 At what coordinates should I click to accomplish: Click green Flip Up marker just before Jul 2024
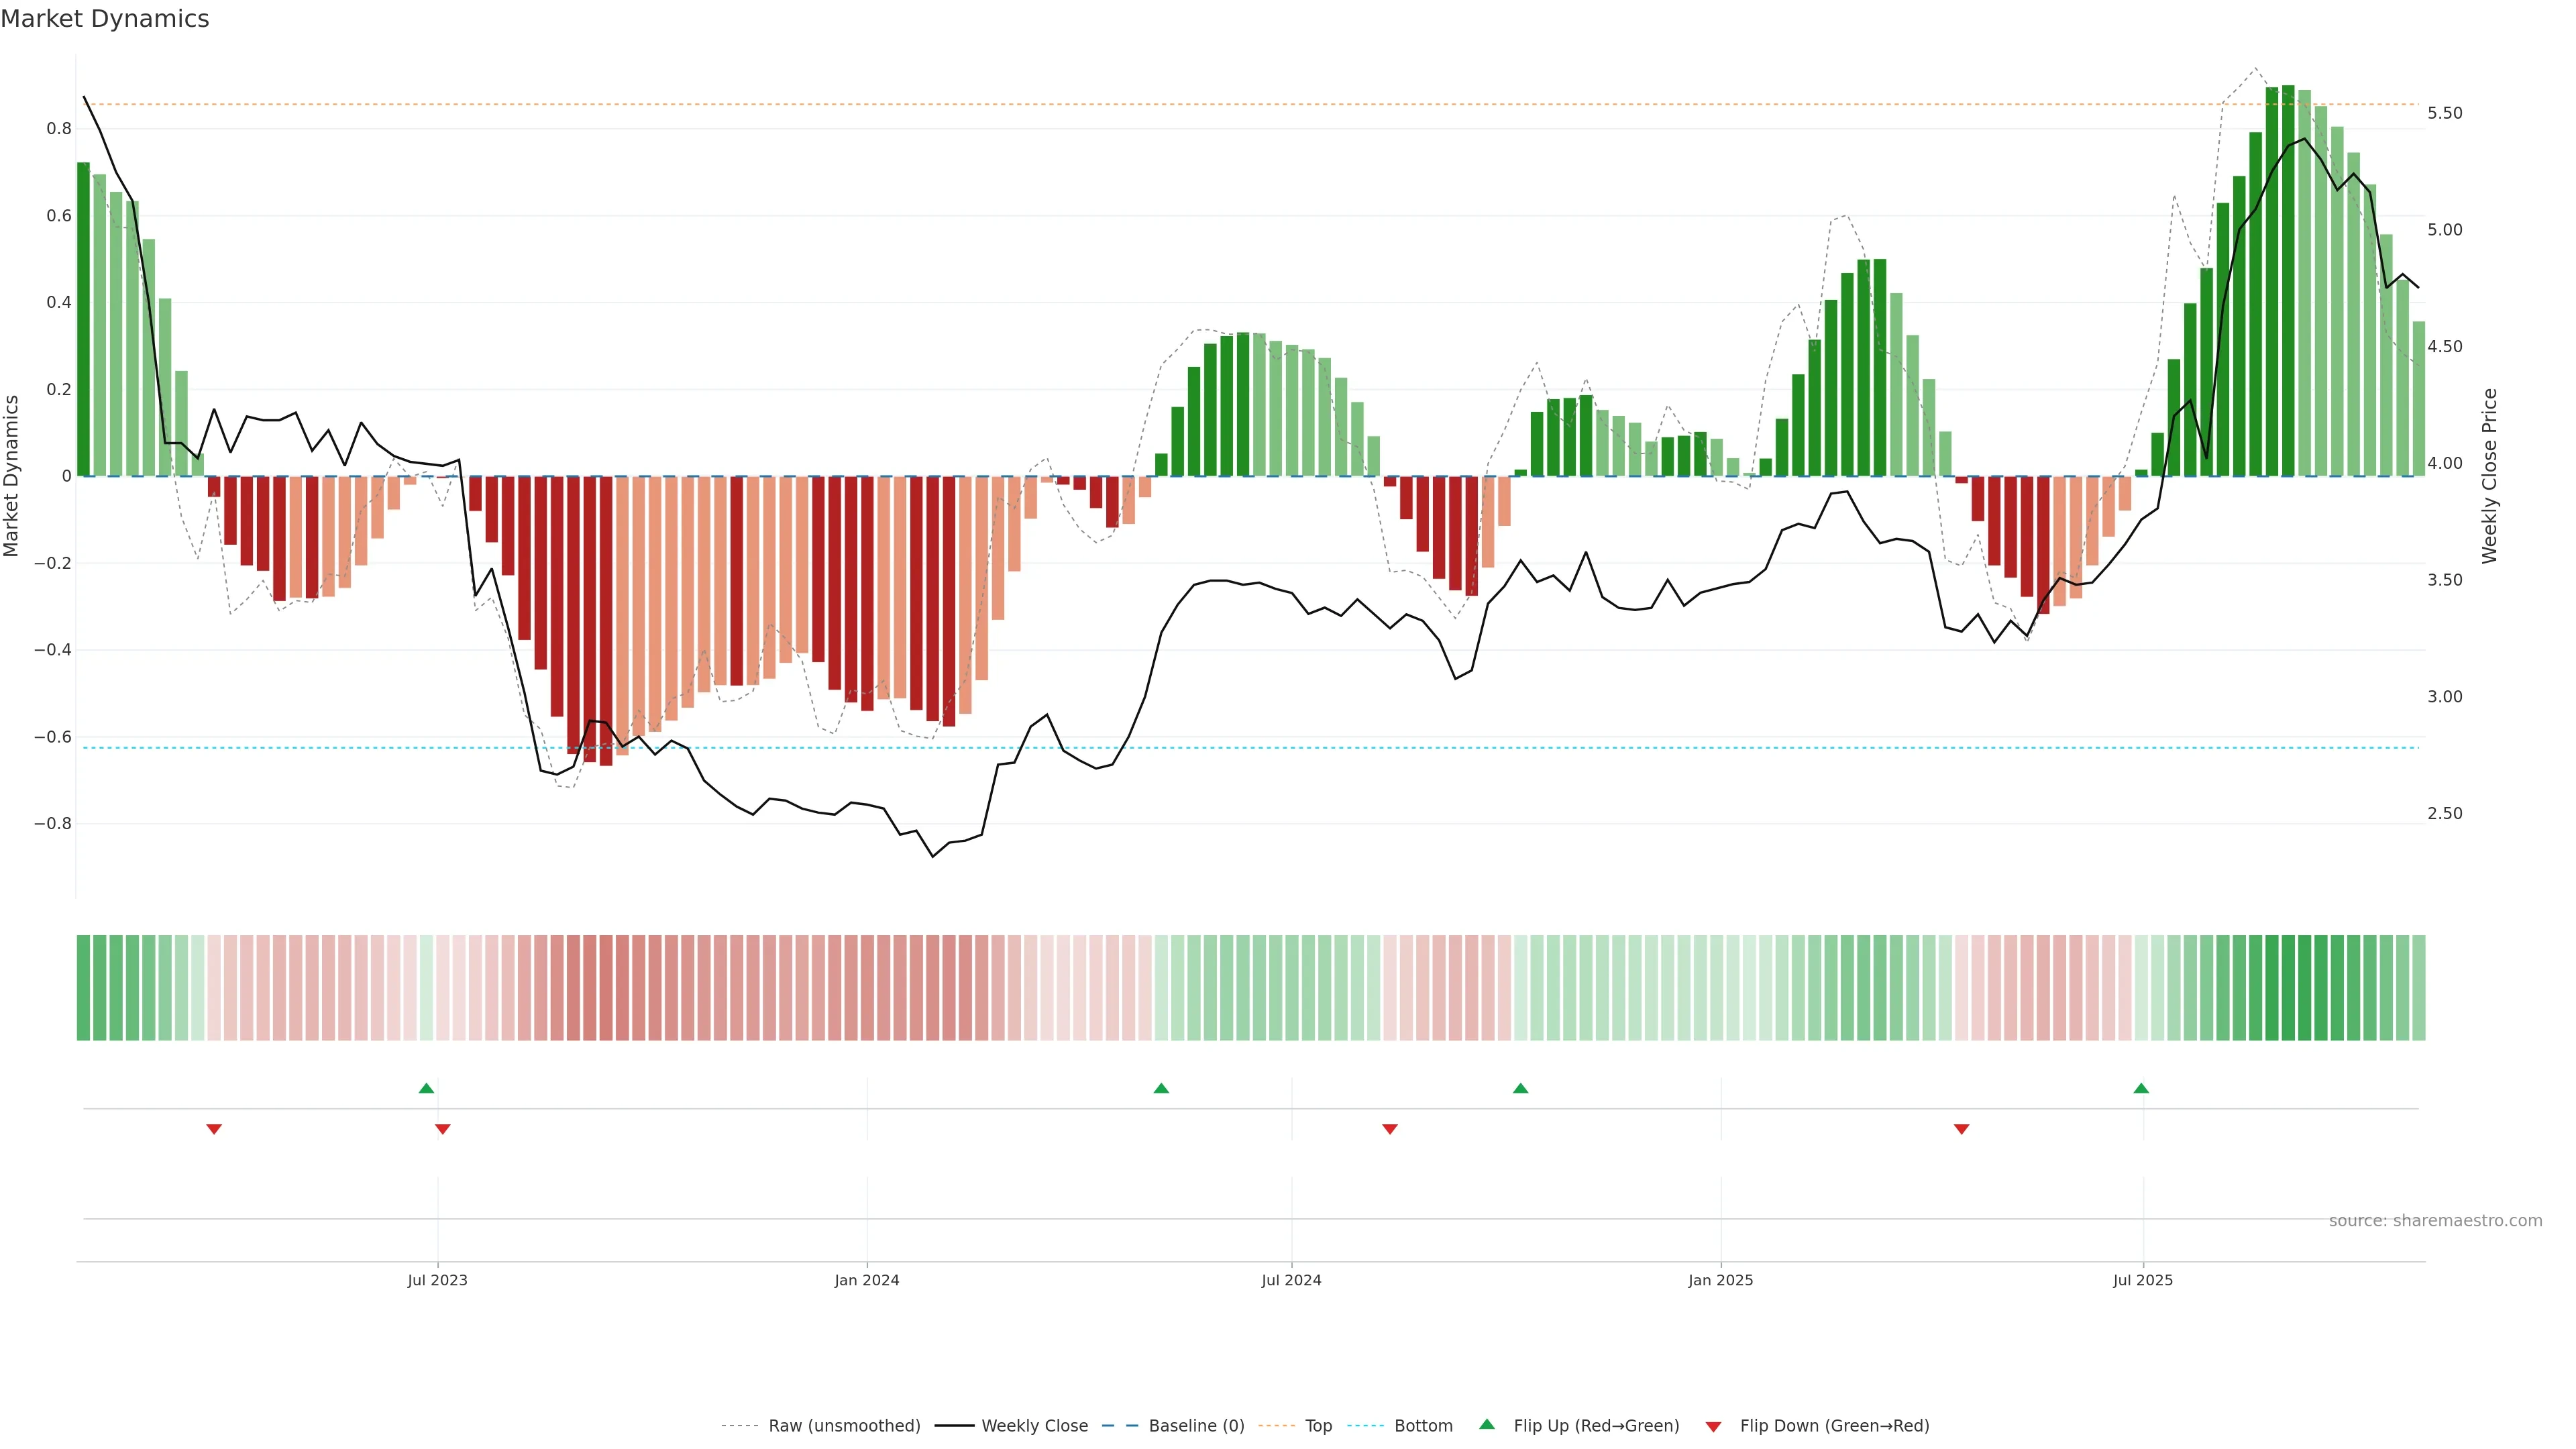(x=1161, y=1088)
